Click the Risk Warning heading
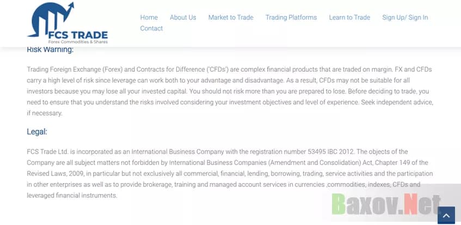461x225 pixels. (50, 50)
